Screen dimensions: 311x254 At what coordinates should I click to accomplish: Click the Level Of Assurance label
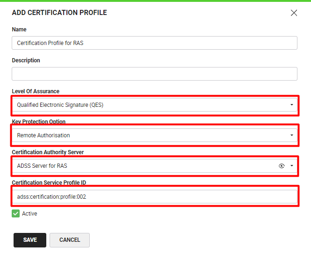36,91
